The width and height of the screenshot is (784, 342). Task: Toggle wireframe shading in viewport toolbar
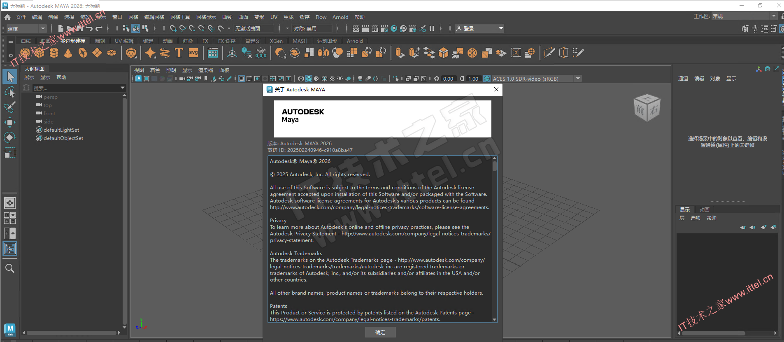[301, 79]
